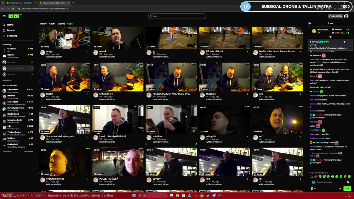Image resolution: width=354 pixels, height=199 pixels.
Task: Collapse the chat panel arrow icon
Action: [x=309, y=23]
